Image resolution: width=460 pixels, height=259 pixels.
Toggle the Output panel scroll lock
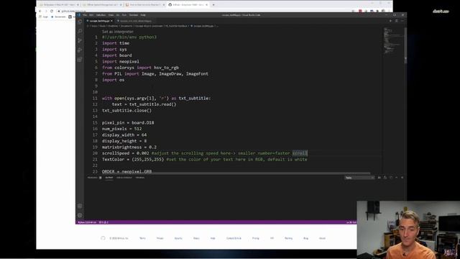pos(385,178)
